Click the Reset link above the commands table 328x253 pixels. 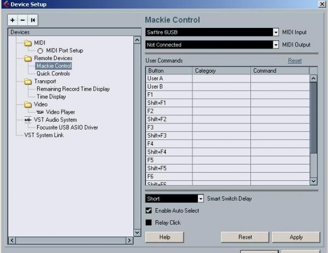pyautogui.click(x=295, y=61)
